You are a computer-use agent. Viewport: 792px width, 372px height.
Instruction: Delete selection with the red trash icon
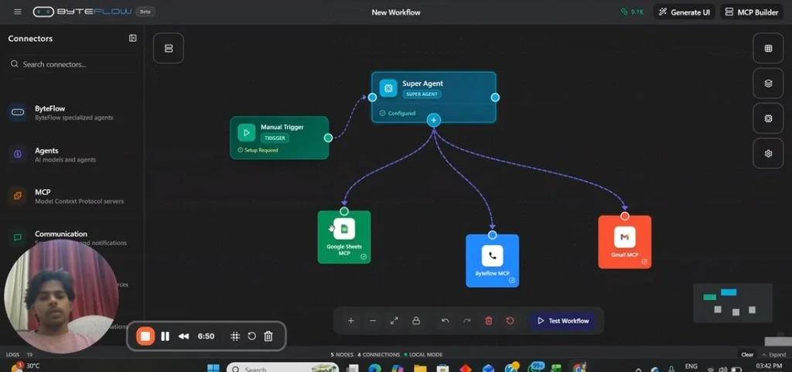[489, 321]
